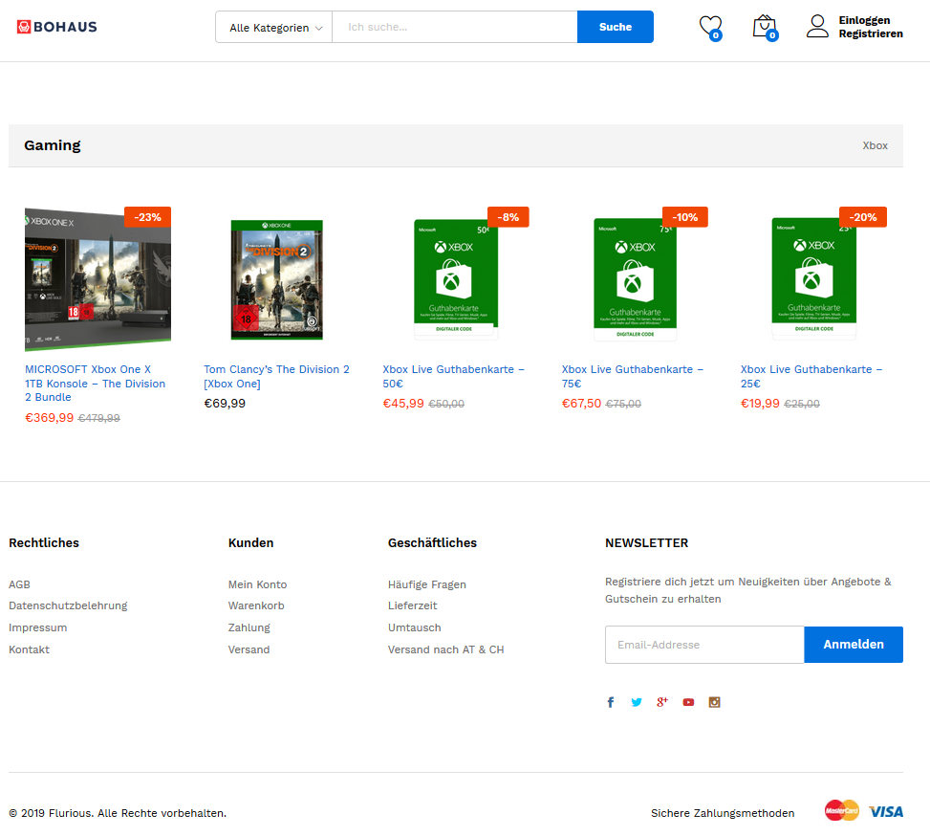Image resolution: width=930 pixels, height=836 pixels.
Task: Open the YouTube social icon
Action: (x=688, y=702)
